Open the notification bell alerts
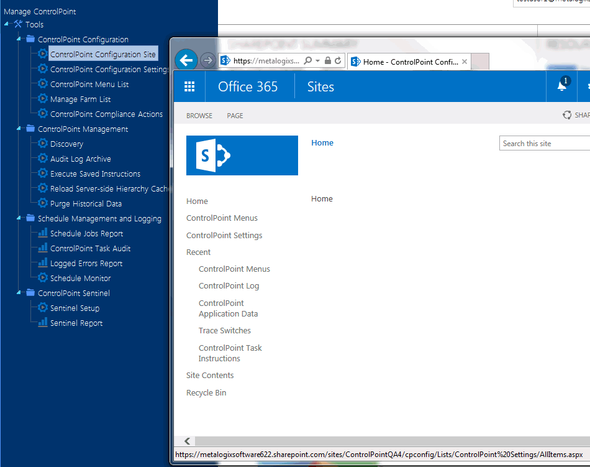This screenshot has height=467, width=590. (x=561, y=86)
